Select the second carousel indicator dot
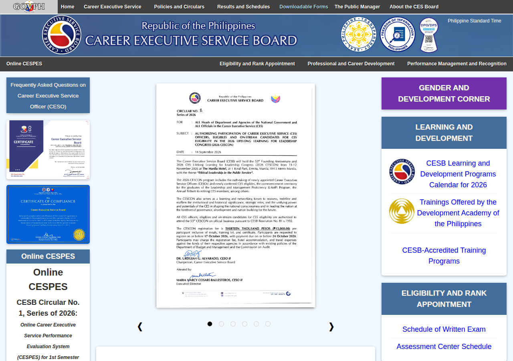 click(221, 324)
